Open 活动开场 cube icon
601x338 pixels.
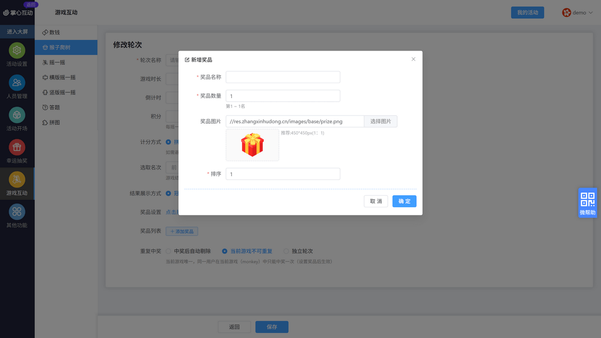[x=17, y=115]
